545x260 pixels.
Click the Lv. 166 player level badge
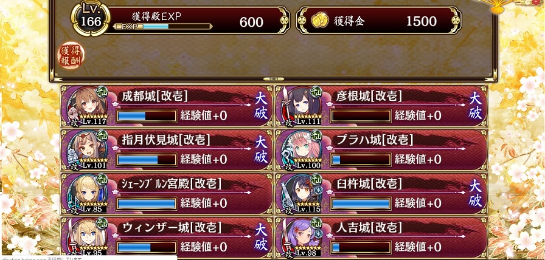[x=91, y=19]
